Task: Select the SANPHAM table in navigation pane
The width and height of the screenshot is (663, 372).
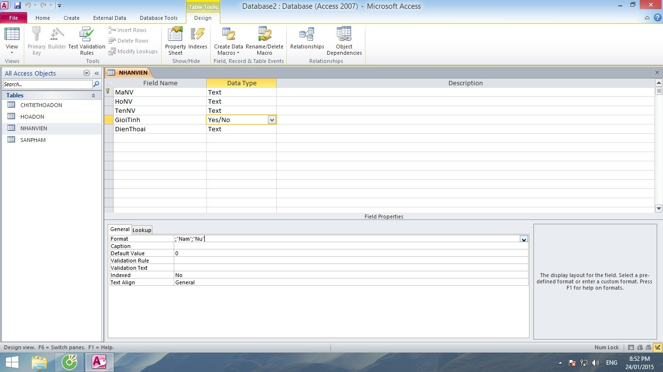Action: pyautogui.click(x=33, y=140)
